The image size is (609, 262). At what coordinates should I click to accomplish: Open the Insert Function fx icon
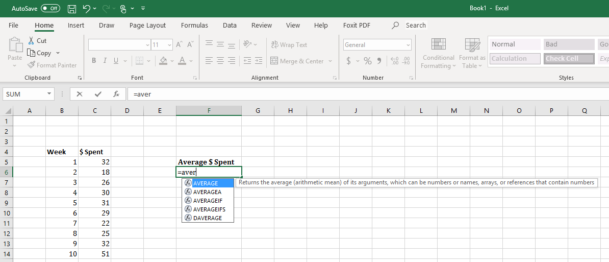116,94
